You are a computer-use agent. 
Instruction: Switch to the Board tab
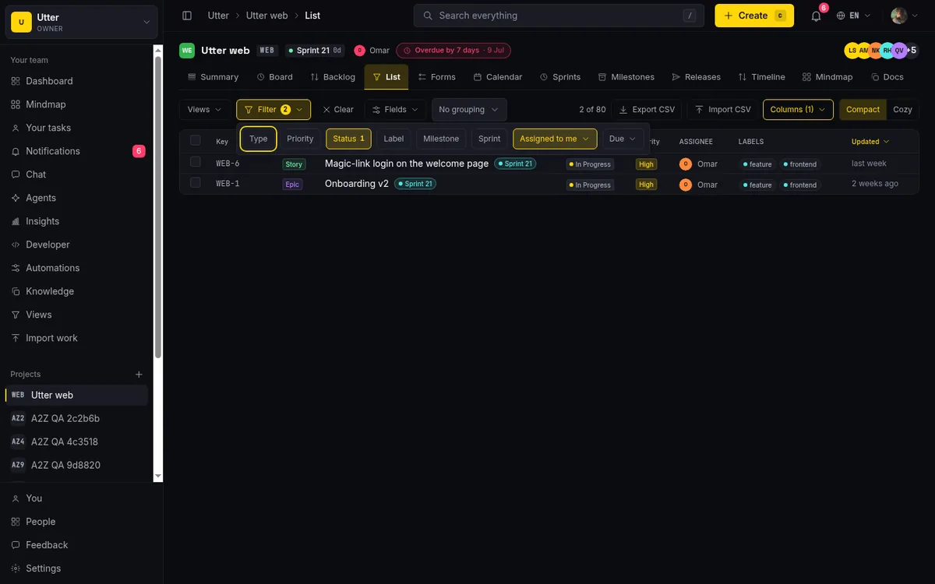pyautogui.click(x=274, y=77)
